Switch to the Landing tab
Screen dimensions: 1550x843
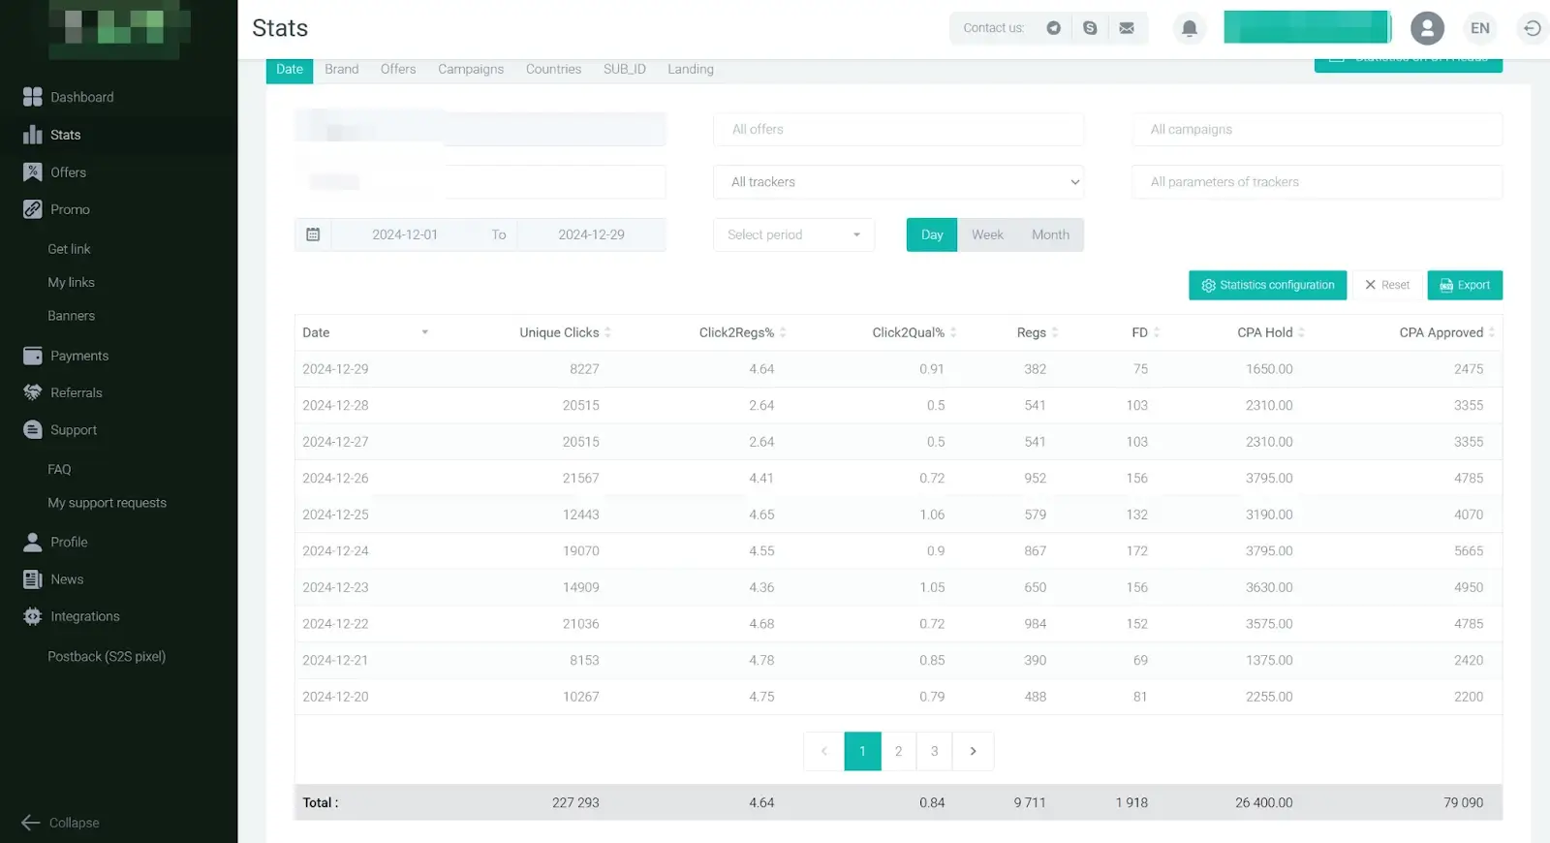pyautogui.click(x=691, y=70)
